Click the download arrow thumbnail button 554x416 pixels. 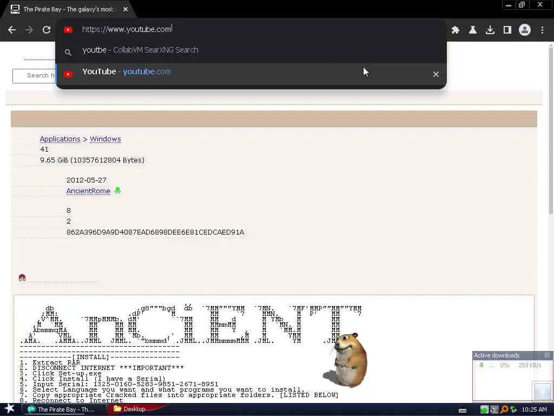[542, 391]
